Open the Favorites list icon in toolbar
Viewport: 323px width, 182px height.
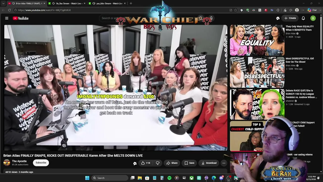291,10
